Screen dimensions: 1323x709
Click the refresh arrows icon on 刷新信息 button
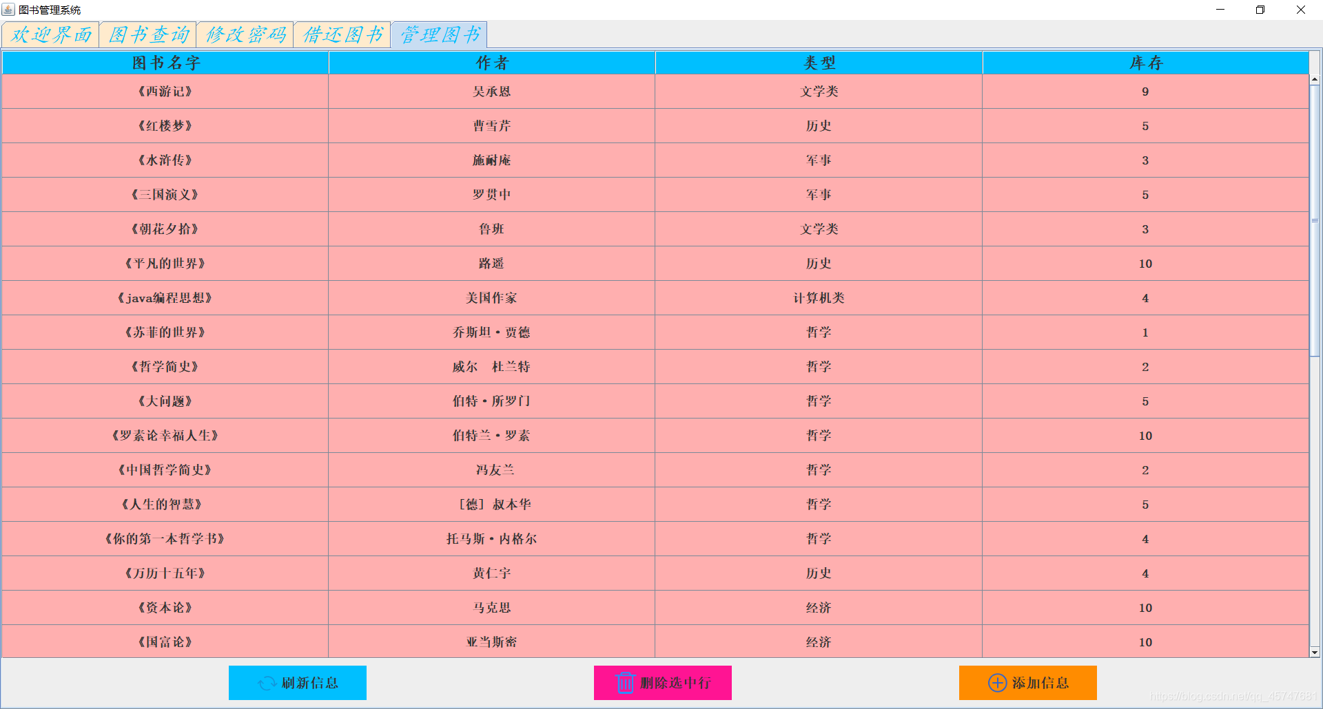click(267, 683)
